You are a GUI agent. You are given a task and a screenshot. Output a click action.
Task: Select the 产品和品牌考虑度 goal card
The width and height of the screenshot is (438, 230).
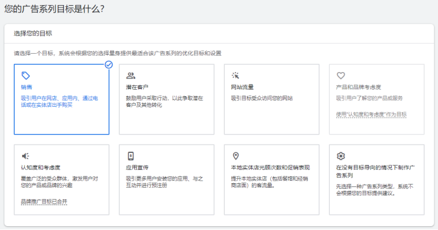[377, 99]
